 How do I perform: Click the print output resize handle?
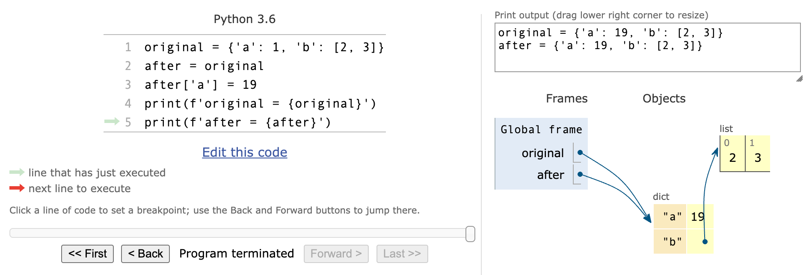[799, 79]
